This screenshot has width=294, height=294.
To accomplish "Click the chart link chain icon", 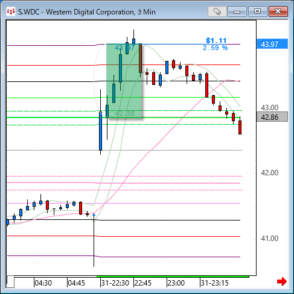I will tap(217, 11).
